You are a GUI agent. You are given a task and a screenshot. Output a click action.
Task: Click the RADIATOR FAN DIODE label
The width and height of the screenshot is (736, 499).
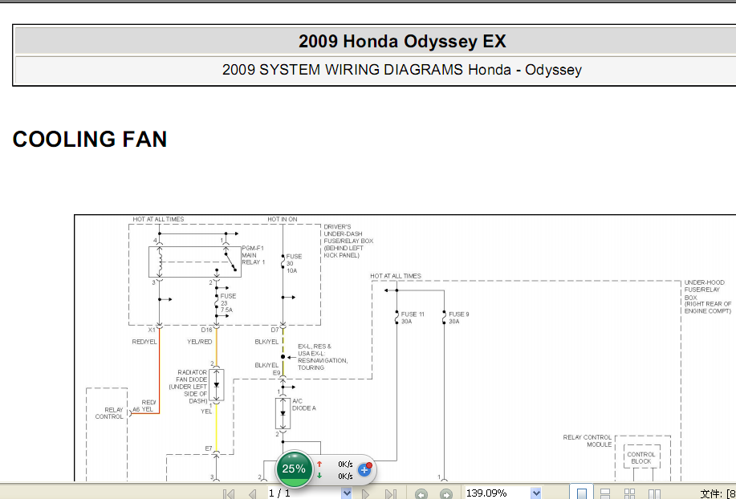[189, 387]
